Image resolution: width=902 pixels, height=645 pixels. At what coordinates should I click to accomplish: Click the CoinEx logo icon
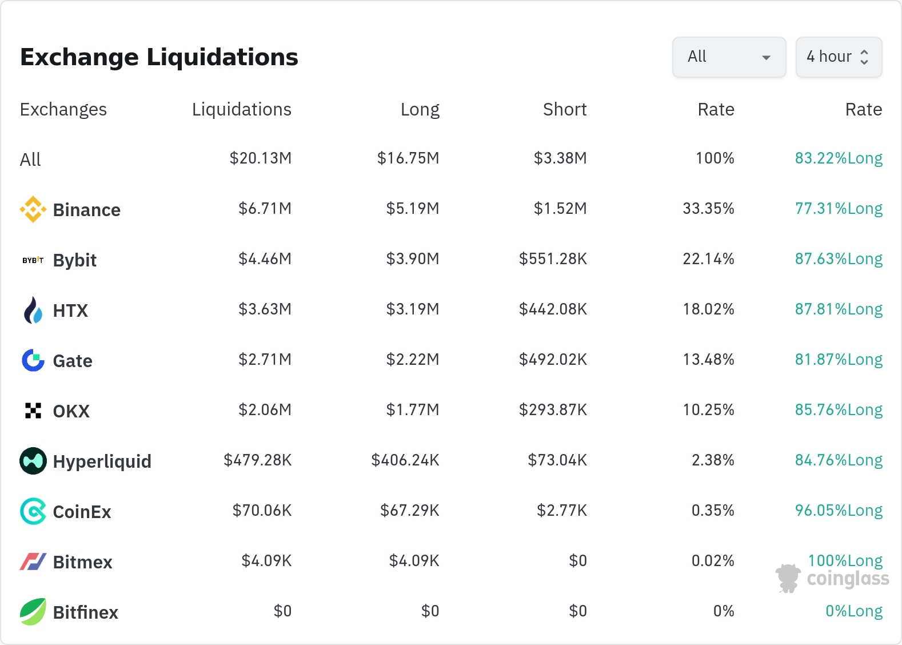[x=33, y=511]
